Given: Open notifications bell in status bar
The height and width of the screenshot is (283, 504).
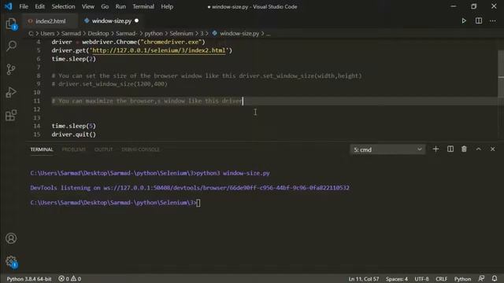Looking at the screenshot, I should tap(495, 278).
